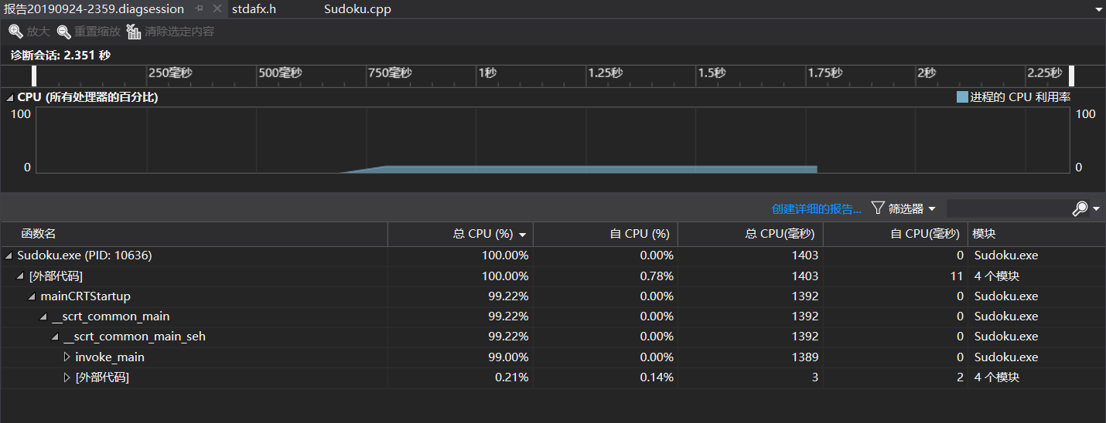This screenshot has height=423, width=1106.
Task: Collapse the __scrt_common_main_seh node
Action: [55, 337]
